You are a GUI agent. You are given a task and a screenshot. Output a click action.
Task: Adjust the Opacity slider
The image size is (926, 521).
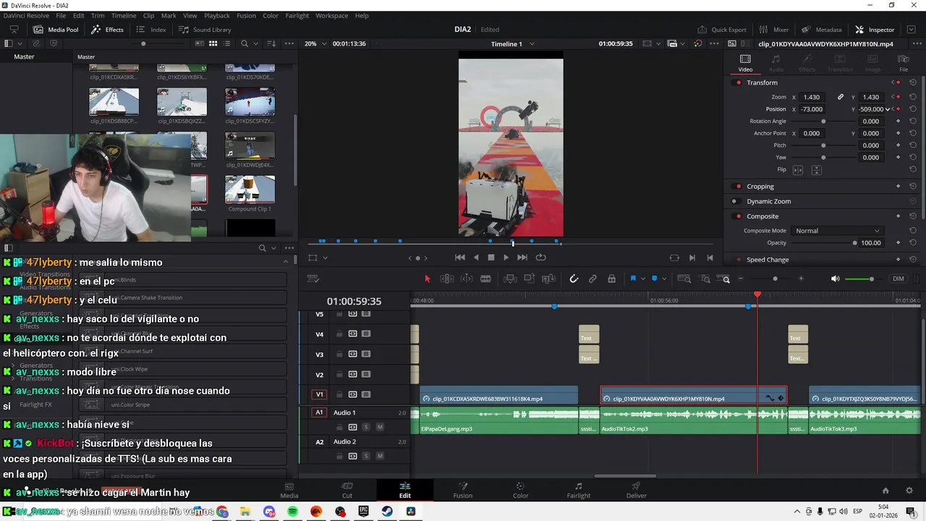point(823,243)
